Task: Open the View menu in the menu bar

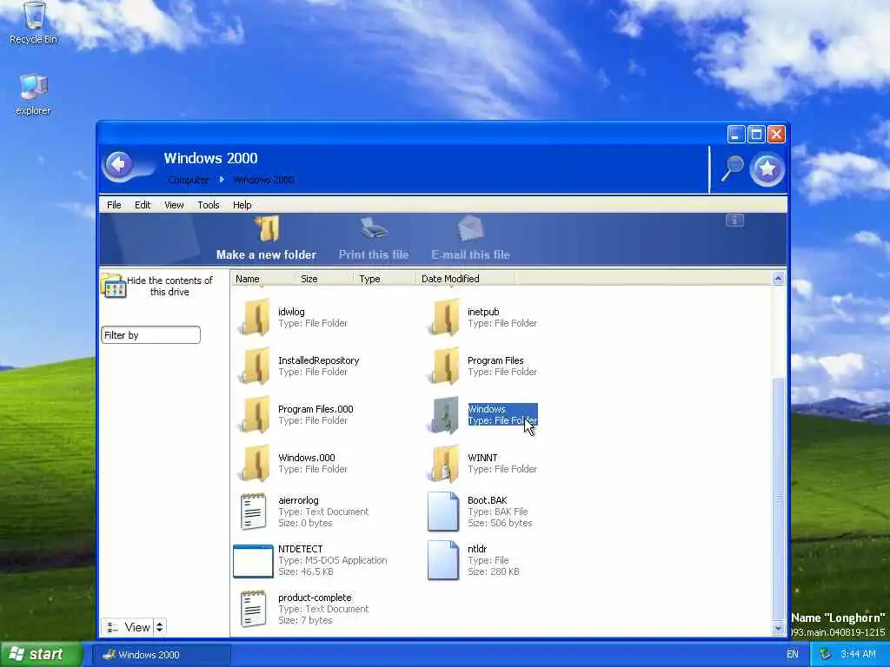Action: coord(174,205)
